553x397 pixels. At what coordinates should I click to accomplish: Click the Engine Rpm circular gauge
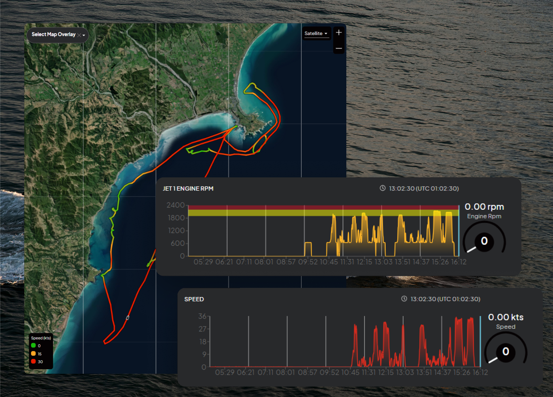[484, 242]
